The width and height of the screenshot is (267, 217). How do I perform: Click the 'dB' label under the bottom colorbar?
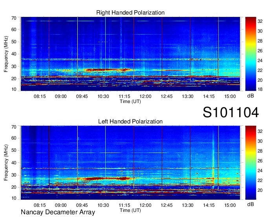251,204
